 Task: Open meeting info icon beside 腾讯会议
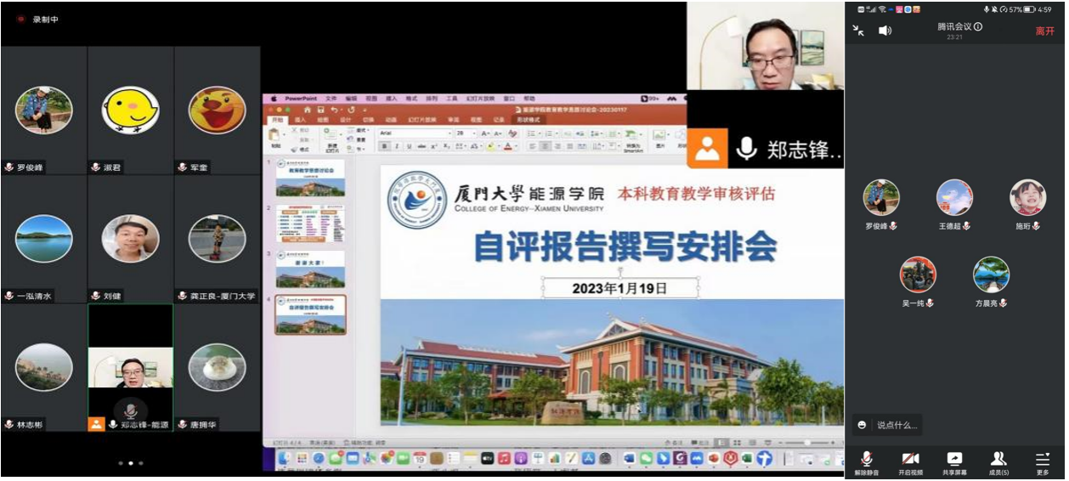[978, 26]
